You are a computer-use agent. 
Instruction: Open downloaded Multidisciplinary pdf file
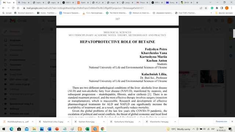[x=16, y=122]
